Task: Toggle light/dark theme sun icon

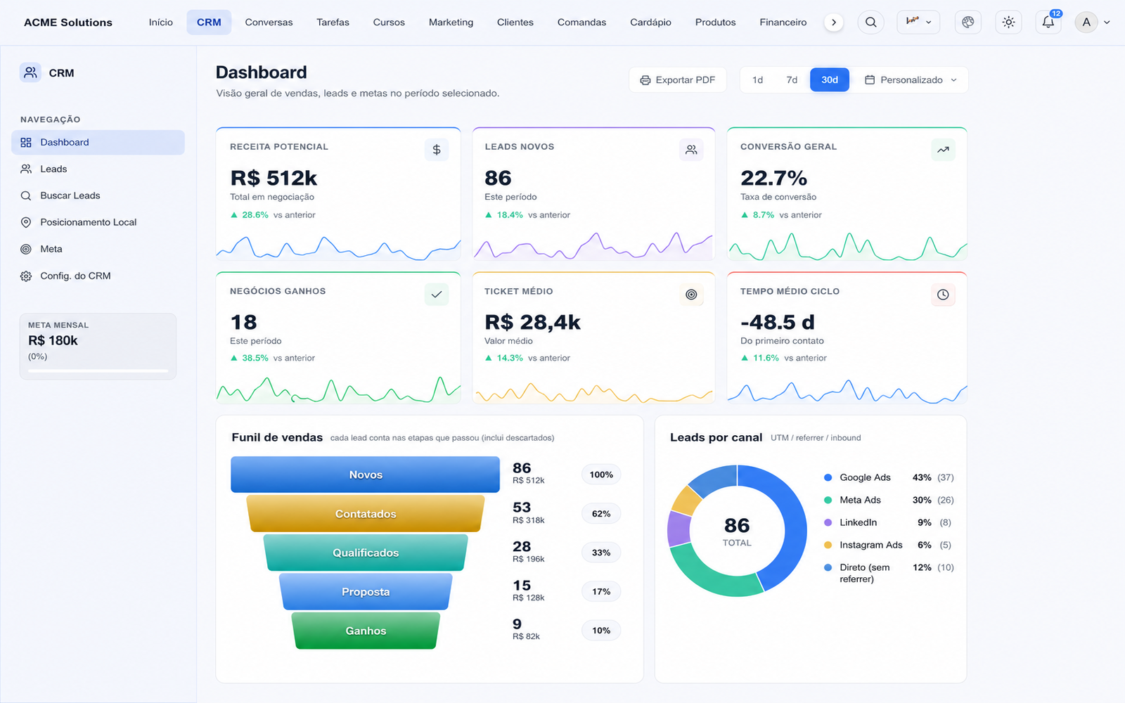Action: [1008, 22]
